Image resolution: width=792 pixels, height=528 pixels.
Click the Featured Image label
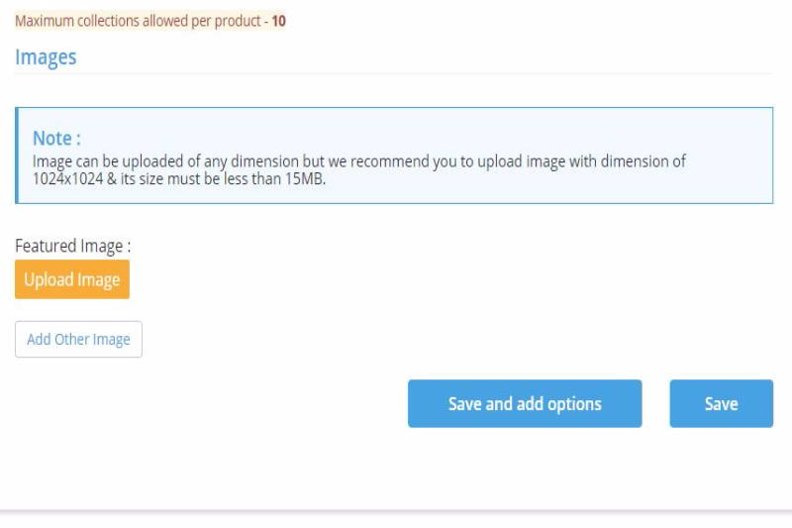tap(72, 246)
